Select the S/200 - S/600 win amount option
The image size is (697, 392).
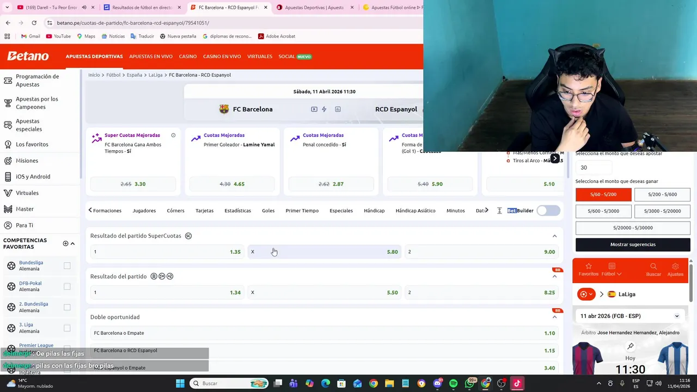coord(662,194)
